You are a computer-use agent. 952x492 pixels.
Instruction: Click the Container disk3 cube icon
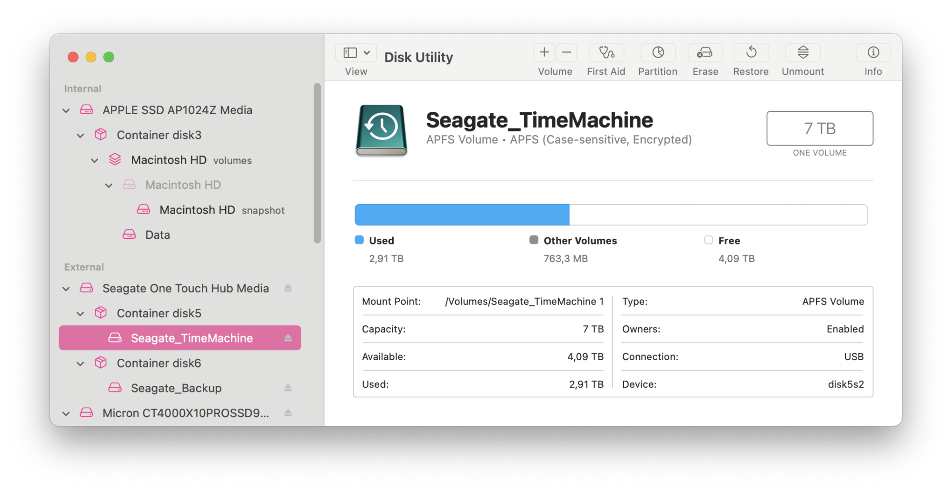click(100, 135)
